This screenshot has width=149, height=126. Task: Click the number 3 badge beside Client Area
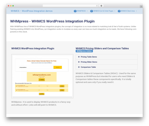click(x=119, y=11)
